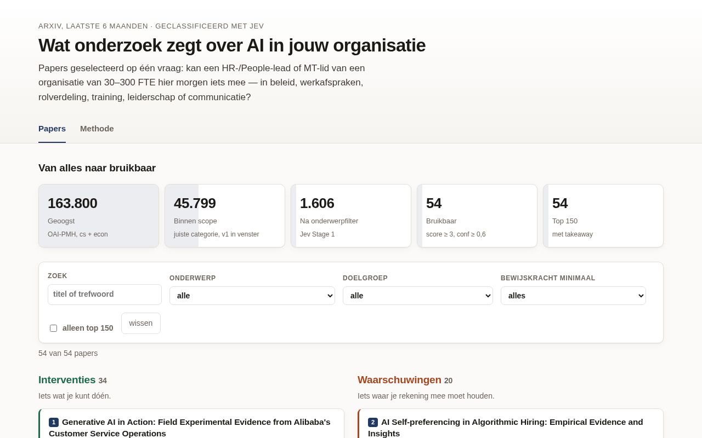Open the Onderwerp dropdown

252,296
